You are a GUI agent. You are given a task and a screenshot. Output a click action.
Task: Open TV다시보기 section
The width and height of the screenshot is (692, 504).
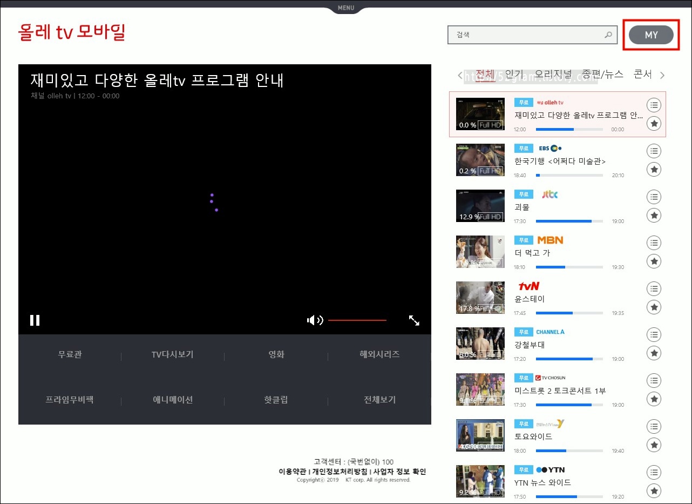(173, 355)
